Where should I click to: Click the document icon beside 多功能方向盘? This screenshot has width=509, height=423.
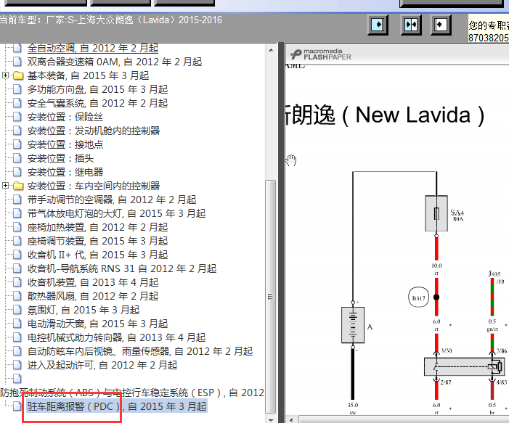pyautogui.click(x=17, y=89)
